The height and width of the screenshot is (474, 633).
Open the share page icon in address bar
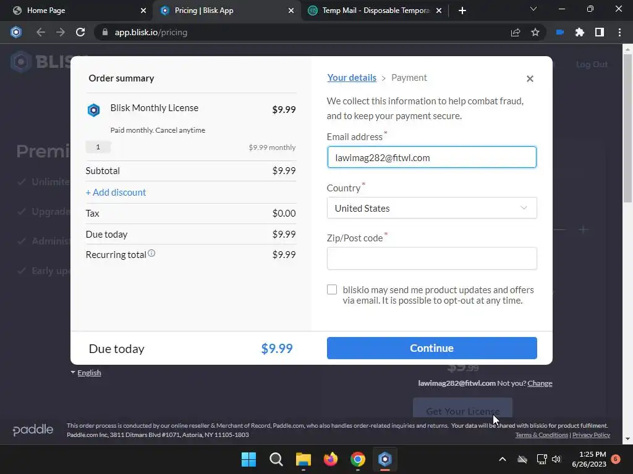point(516,32)
